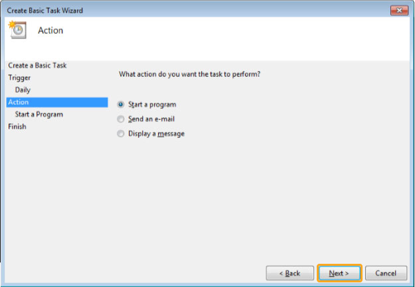This screenshot has height=287, width=415.
Task: Close the Create Basic Task Wizard window
Action: pos(399,11)
